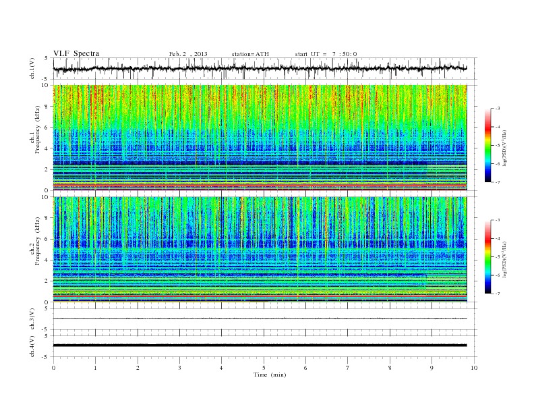Click the "ch.3(V)" axis label

click(32, 319)
